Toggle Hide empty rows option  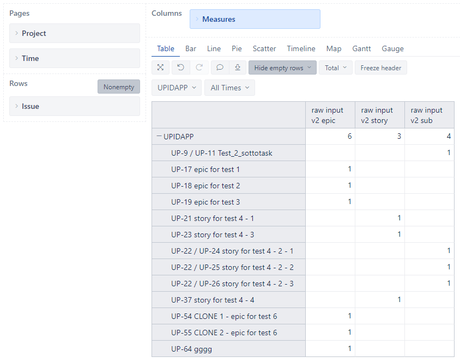282,67
